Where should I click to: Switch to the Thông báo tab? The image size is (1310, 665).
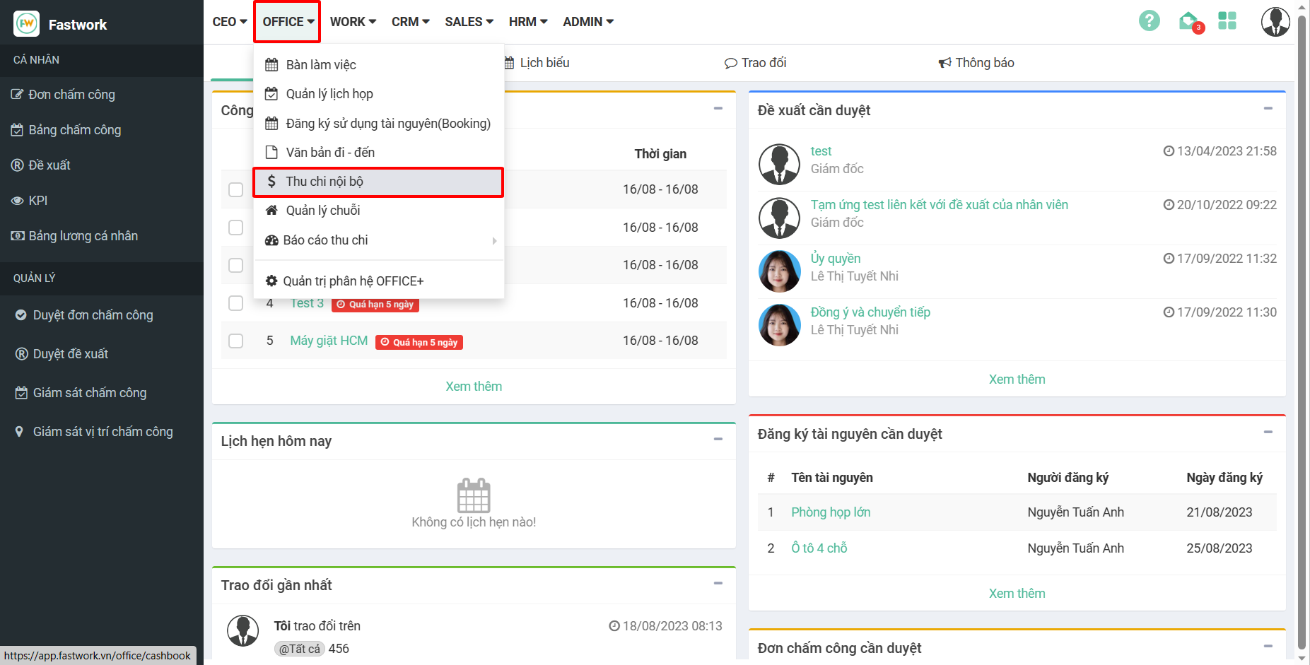pyautogui.click(x=976, y=63)
